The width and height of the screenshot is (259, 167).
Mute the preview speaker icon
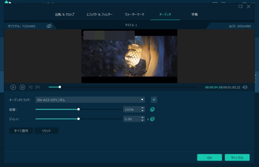tap(245, 87)
